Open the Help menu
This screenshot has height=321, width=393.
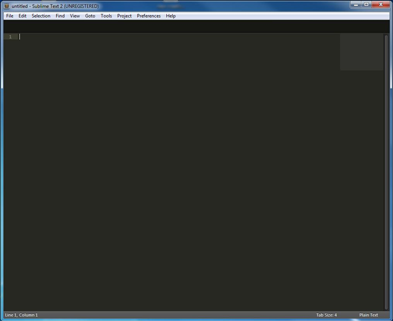point(171,16)
